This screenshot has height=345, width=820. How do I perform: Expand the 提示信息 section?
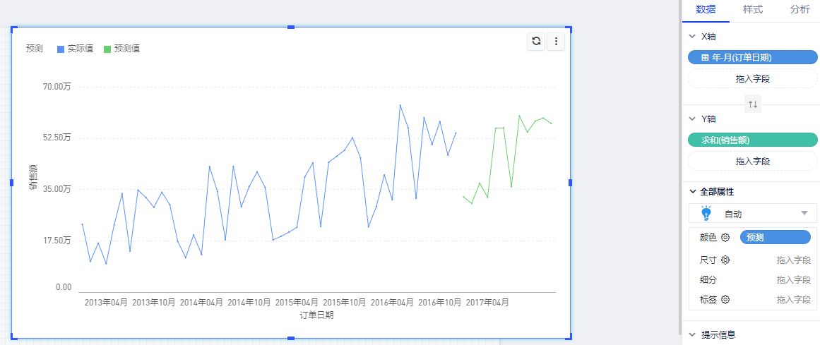tap(692, 334)
